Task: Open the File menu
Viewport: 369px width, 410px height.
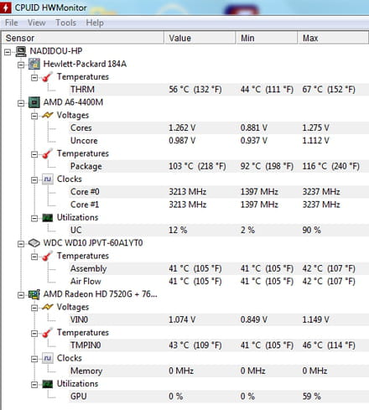Action: point(12,23)
